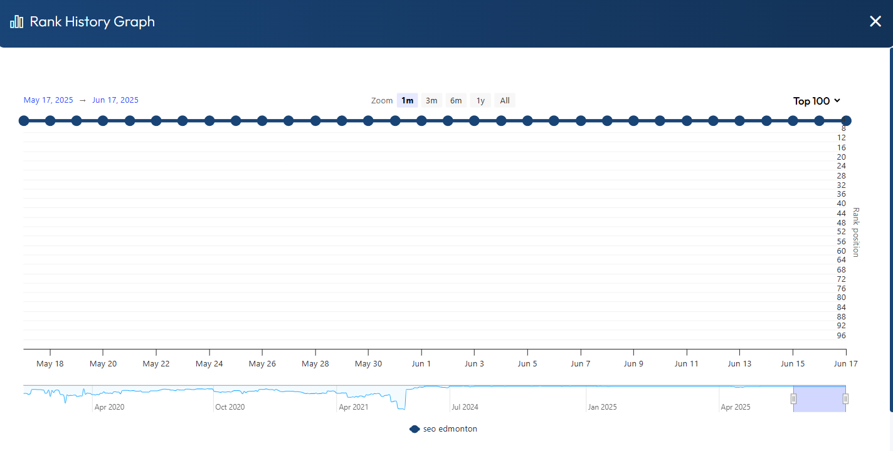Click the Apr 2020 label in the navigator
The image size is (893, 451).
click(x=109, y=407)
